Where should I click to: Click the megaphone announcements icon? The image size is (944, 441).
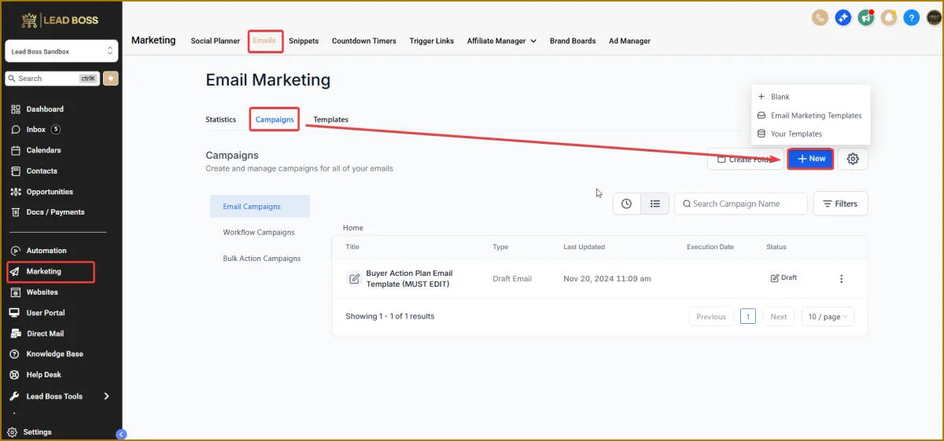coord(866,17)
